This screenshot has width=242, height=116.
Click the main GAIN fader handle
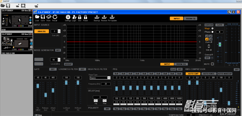(220, 45)
